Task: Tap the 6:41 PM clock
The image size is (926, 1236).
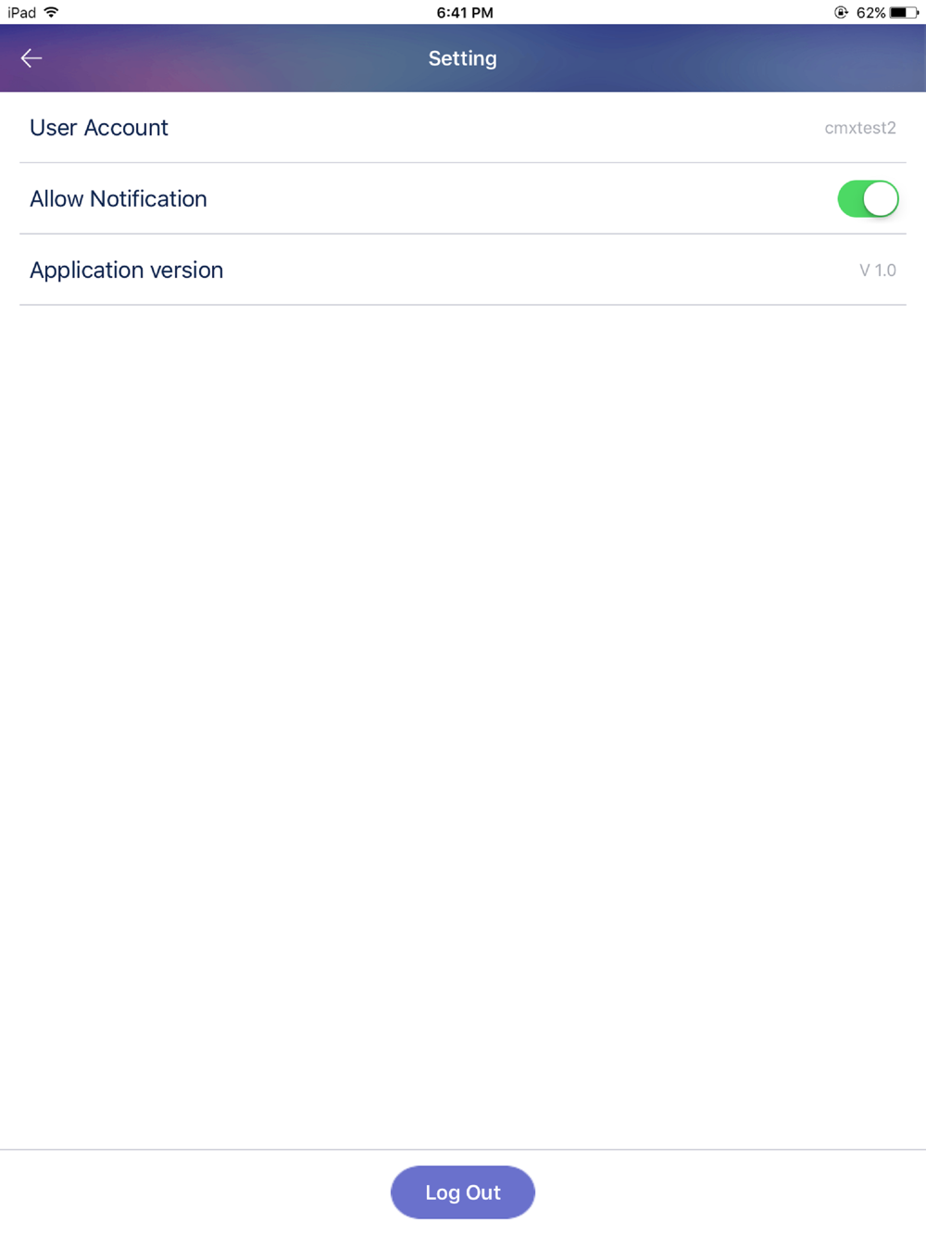Action: click(465, 12)
